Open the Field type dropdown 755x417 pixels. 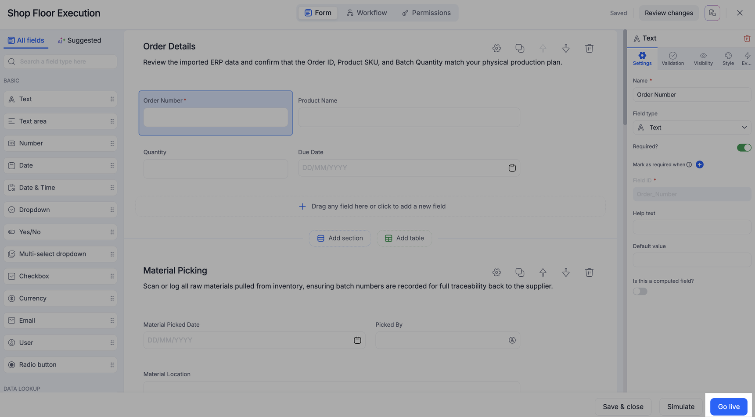pyautogui.click(x=692, y=128)
